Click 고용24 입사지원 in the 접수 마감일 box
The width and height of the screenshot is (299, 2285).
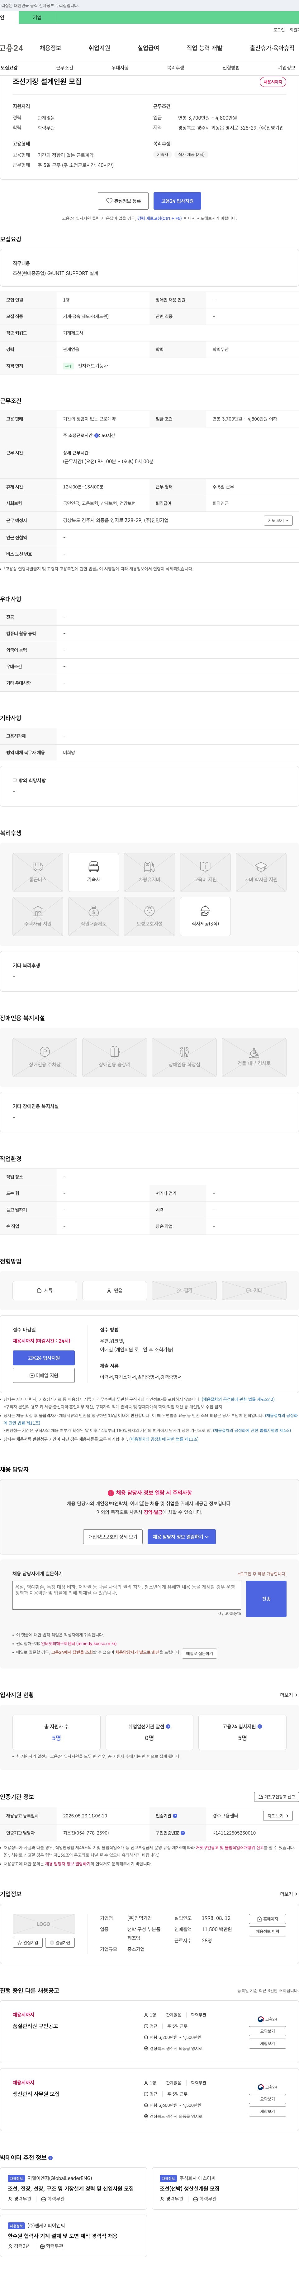(x=44, y=1358)
